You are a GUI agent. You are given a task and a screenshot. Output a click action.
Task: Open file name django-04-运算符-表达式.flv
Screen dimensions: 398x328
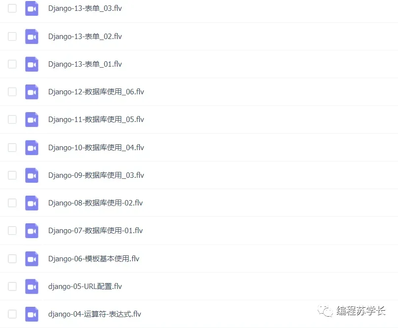point(95,314)
